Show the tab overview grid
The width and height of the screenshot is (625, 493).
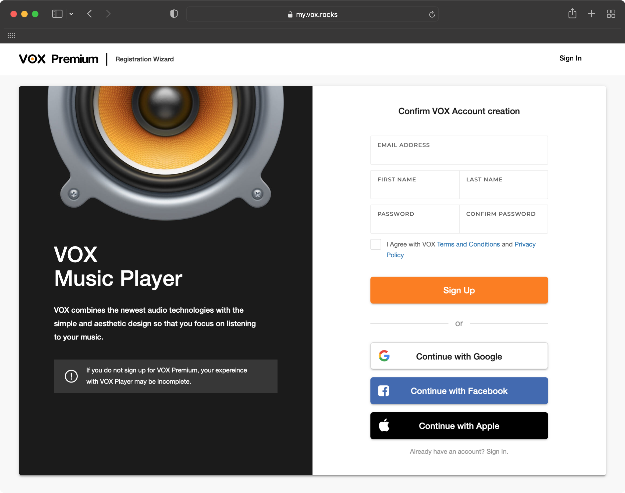coord(611,13)
